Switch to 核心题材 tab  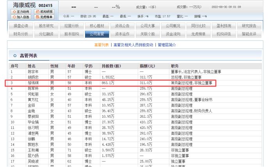pyautogui.click(x=97, y=26)
